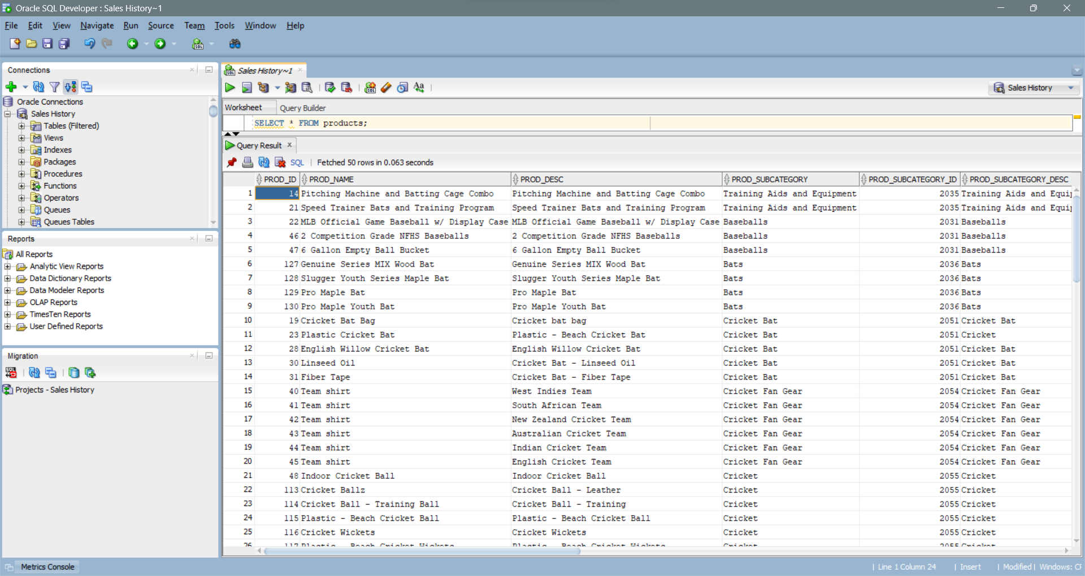Minimize the Connections panel

point(209,70)
